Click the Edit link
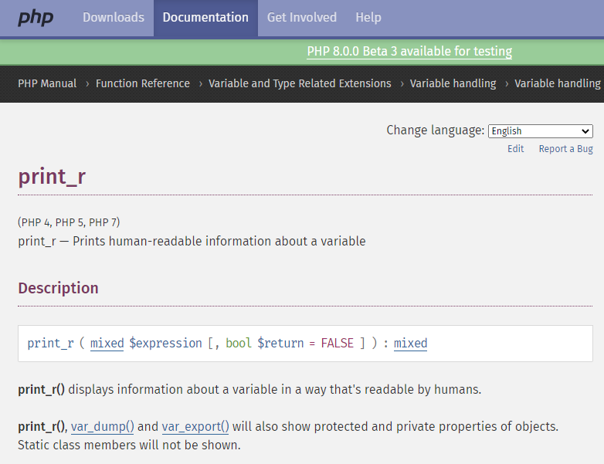Screen dimensions: 604x464 [x=515, y=149]
